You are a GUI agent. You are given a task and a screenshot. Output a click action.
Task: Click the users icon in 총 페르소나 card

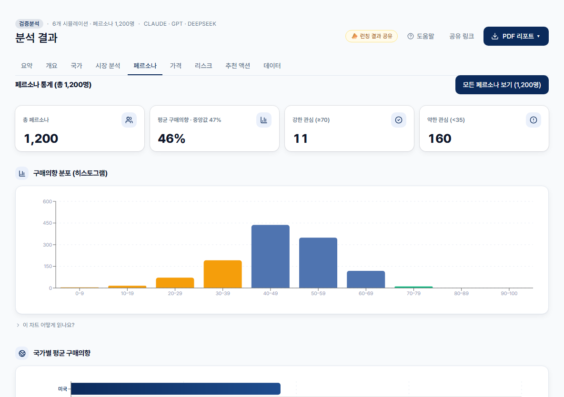(129, 120)
